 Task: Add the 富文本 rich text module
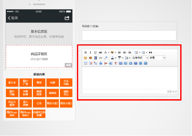pos(12,83)
